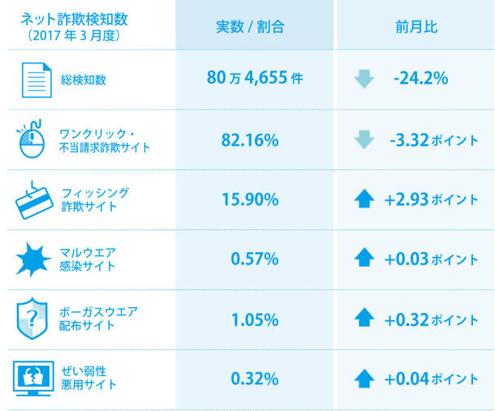
Task: Click the up arrow beside +2.93ポイント
Action: point(364,199)
